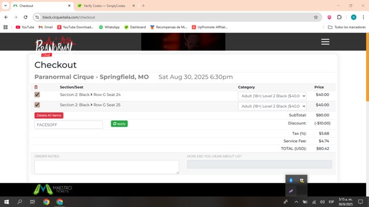369x207 pixels.
Task: Collapse the hidden tray icons chevron
Action: point(296,202)
